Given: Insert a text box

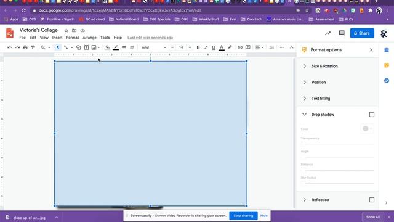Looking at the screenshot, I should click(86, 47).
